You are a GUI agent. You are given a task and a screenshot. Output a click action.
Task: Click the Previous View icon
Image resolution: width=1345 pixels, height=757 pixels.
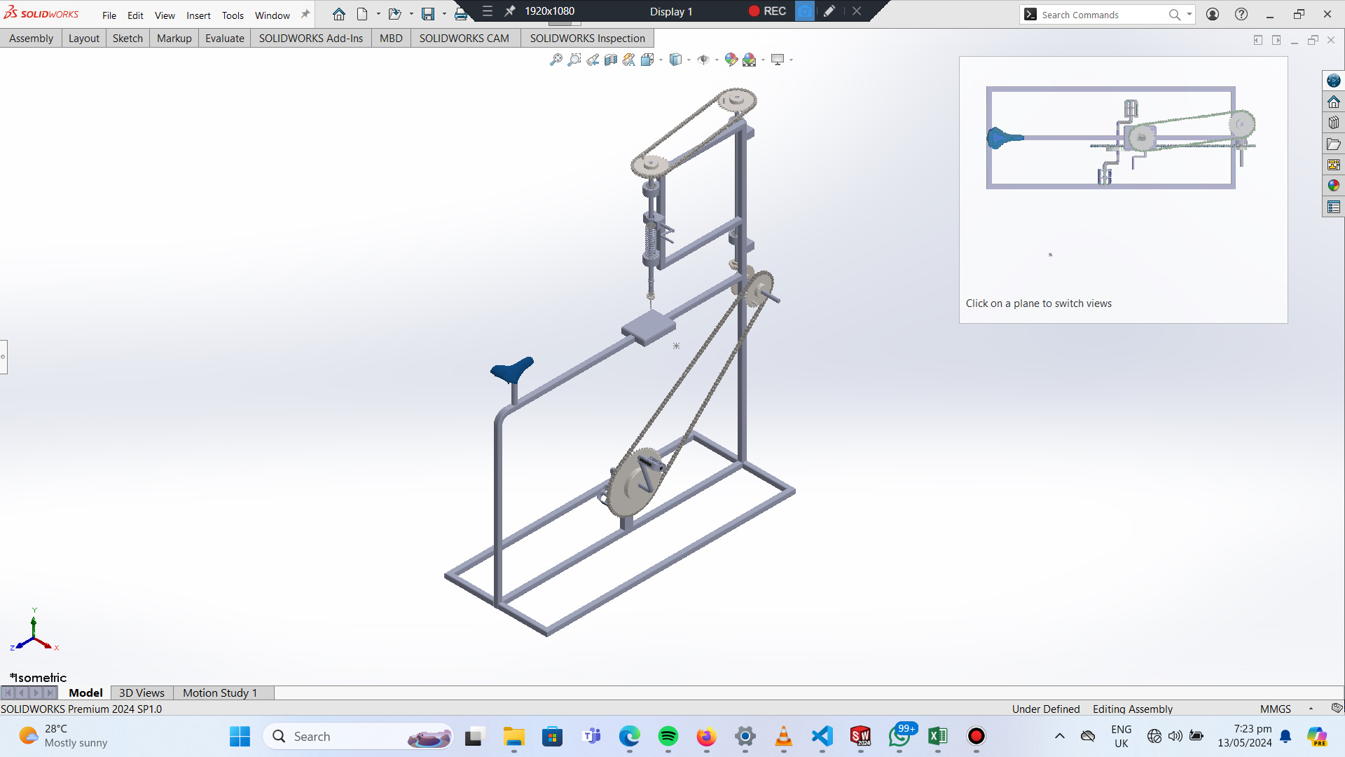[593, 60]
